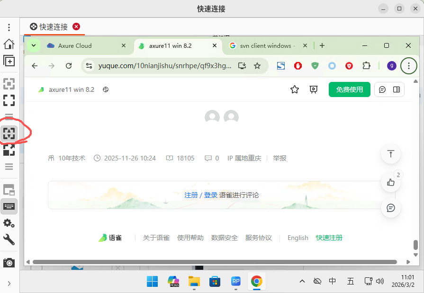This screenshot has width=424, height=293.
Task: Take a screenshot with the camera icon
Action: [9, 262]
